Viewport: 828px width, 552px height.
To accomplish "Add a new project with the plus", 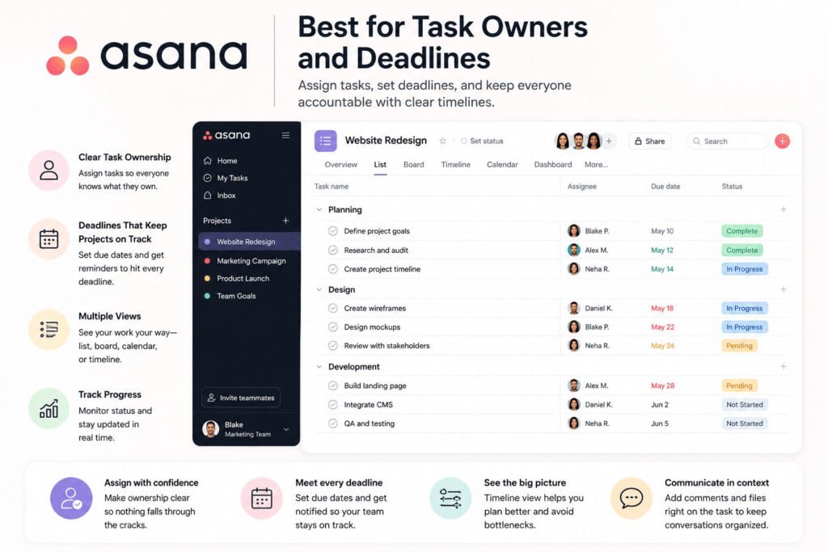I will [x=285, y=220].
